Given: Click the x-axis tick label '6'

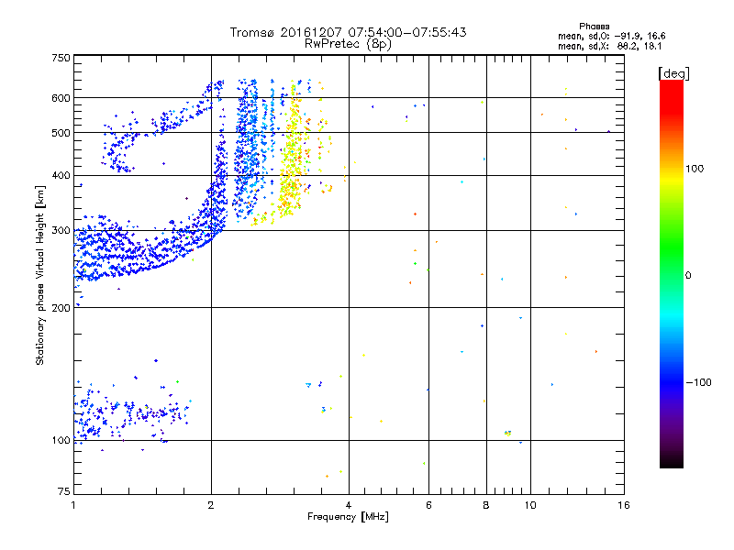Looking at the screenshot, I should [428, 505].
